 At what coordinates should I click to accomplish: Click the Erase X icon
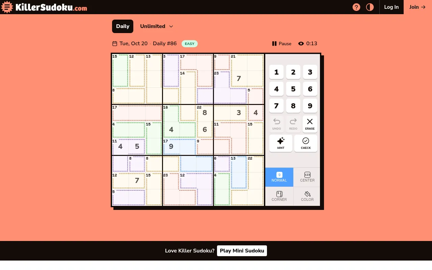point(310,122)
